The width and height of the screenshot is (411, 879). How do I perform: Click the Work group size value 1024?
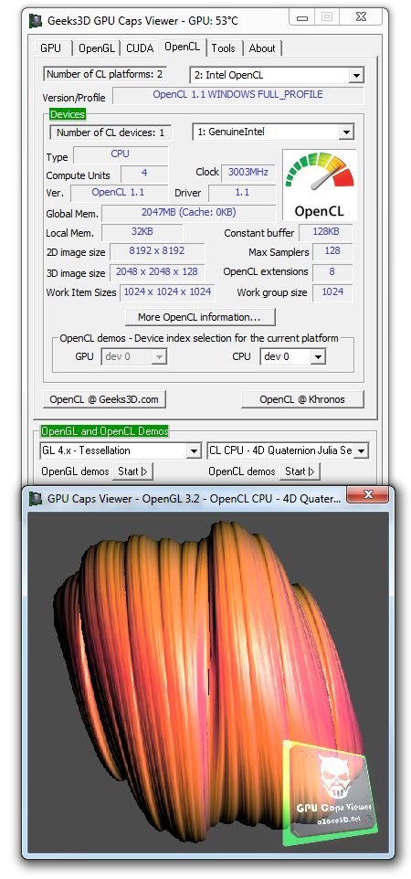(332, 292)
